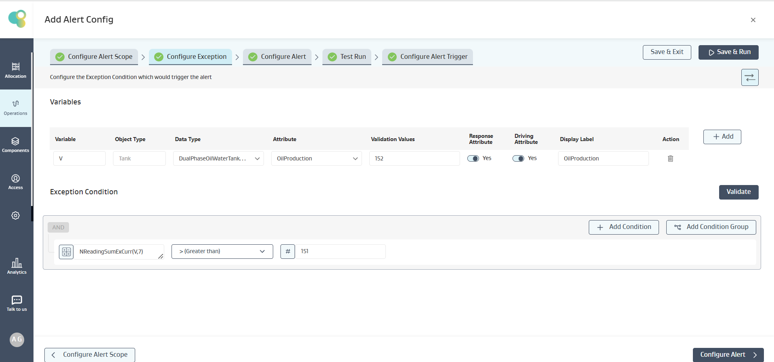774x362 pixels.
Task: Toggle the Driving Attribute switch
Action: (x=518, y=158)
